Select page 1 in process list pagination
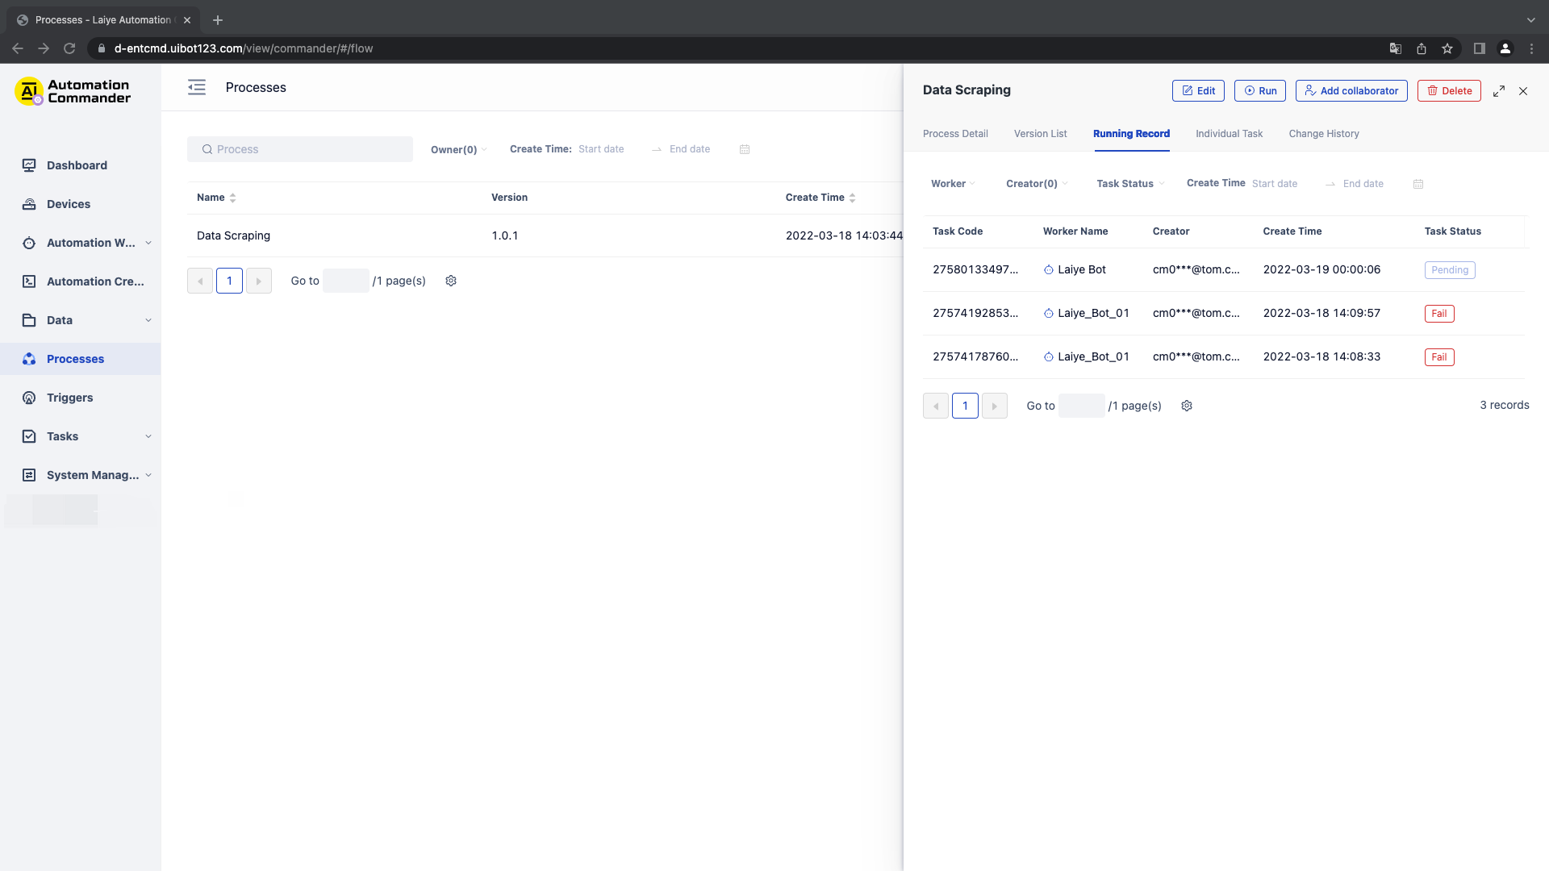Screen dimensions: 1549x871 pyautogui.click(x=229, y=281)
